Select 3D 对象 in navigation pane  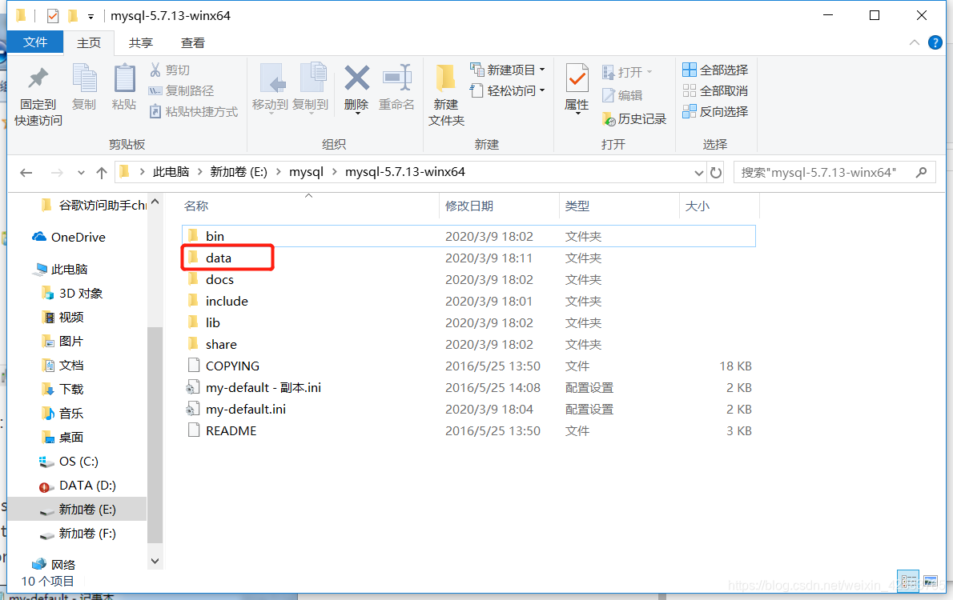[x=72, y=294]
